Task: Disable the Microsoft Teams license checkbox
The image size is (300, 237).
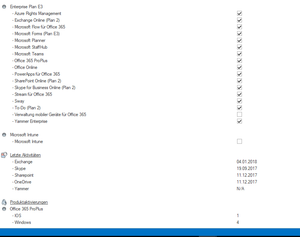Action: (239, 54)
